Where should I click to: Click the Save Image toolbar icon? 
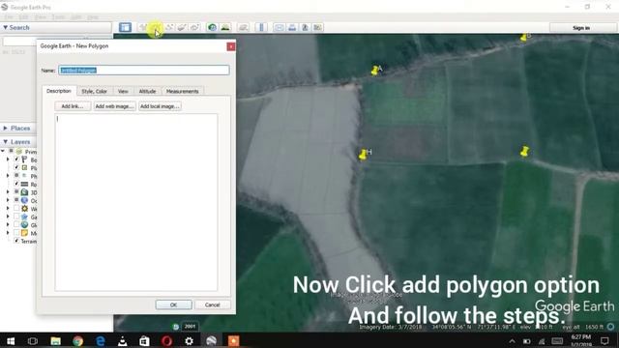pyautogui.click(x=305, y=27)
